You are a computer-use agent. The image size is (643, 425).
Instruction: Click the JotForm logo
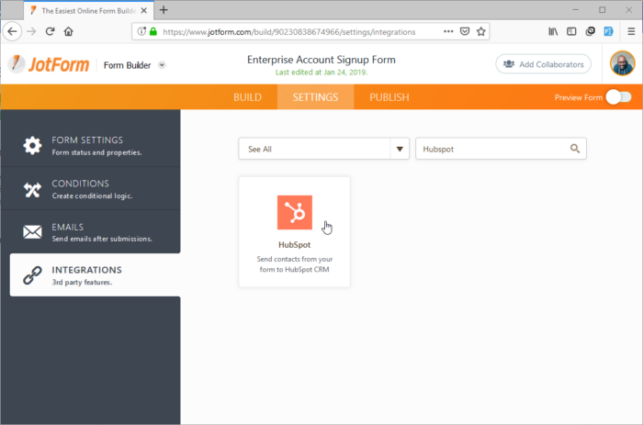click(49, 64)
